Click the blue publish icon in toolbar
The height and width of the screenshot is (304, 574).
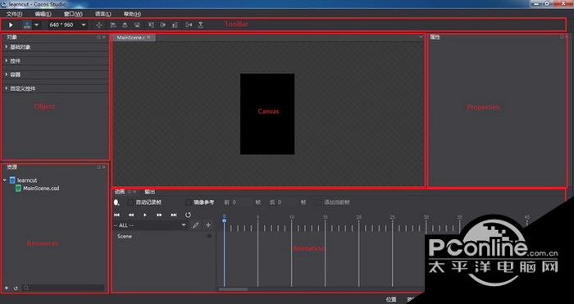coord(27,25)
